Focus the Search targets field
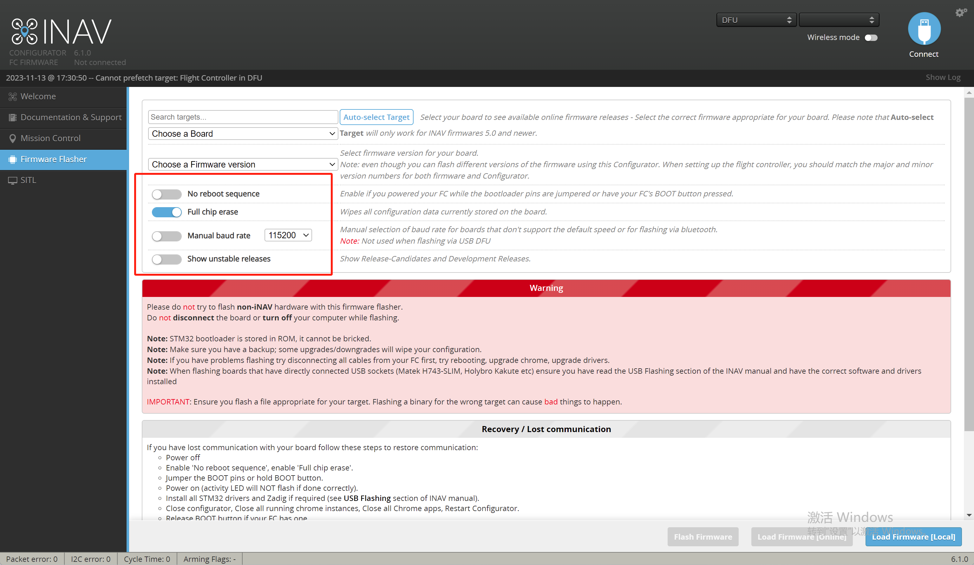Viewport: 974px width, 565px height. pyautogui.click(x=243, y=117)
